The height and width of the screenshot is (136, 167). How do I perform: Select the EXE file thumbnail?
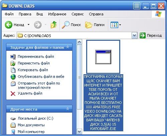pos(103,57)
